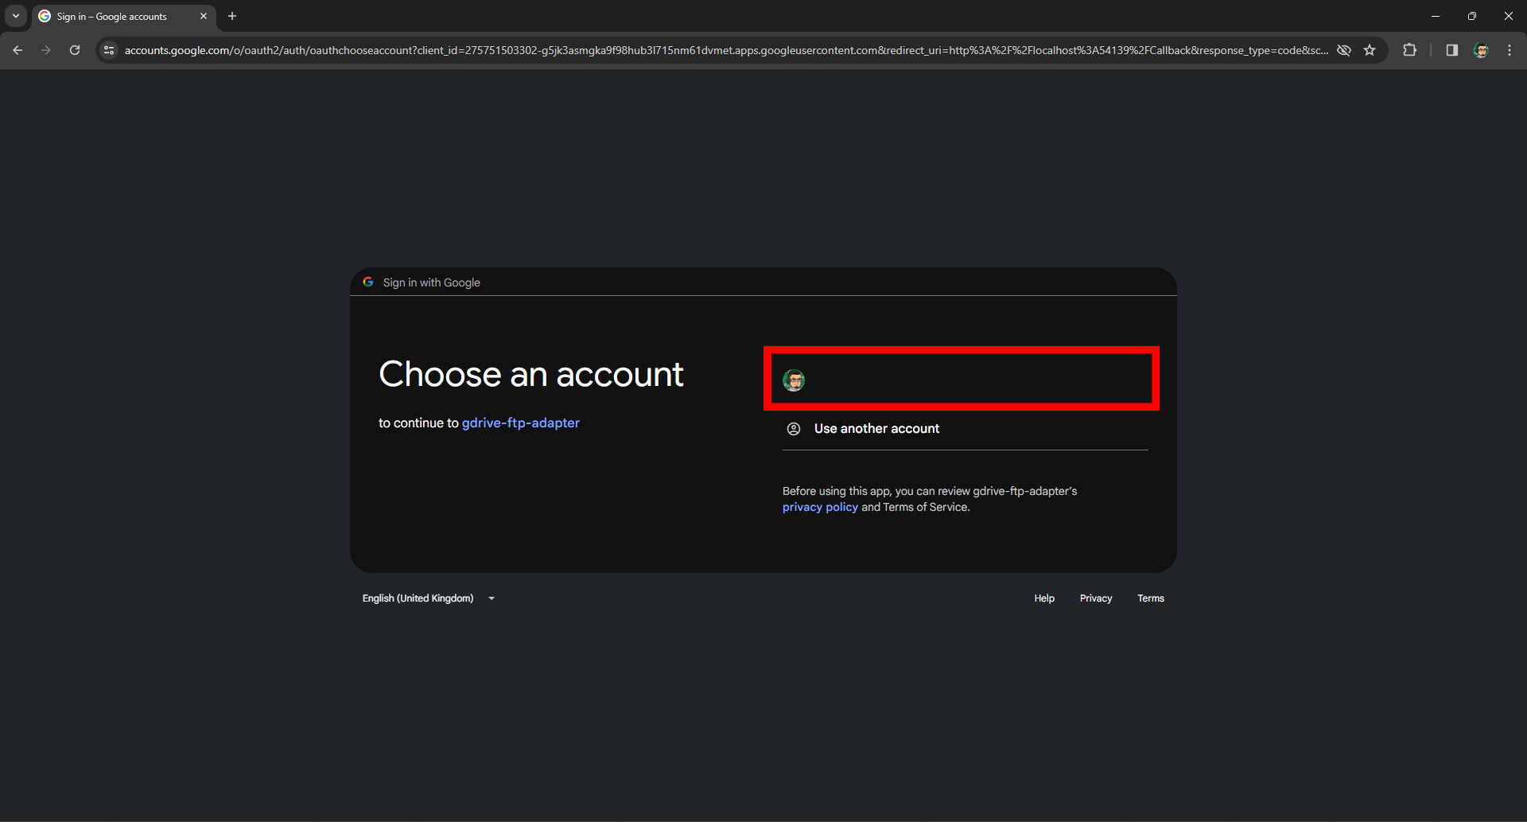The image size is (1527, 822).
Task: Select Use another account
Action: (966, 429)
